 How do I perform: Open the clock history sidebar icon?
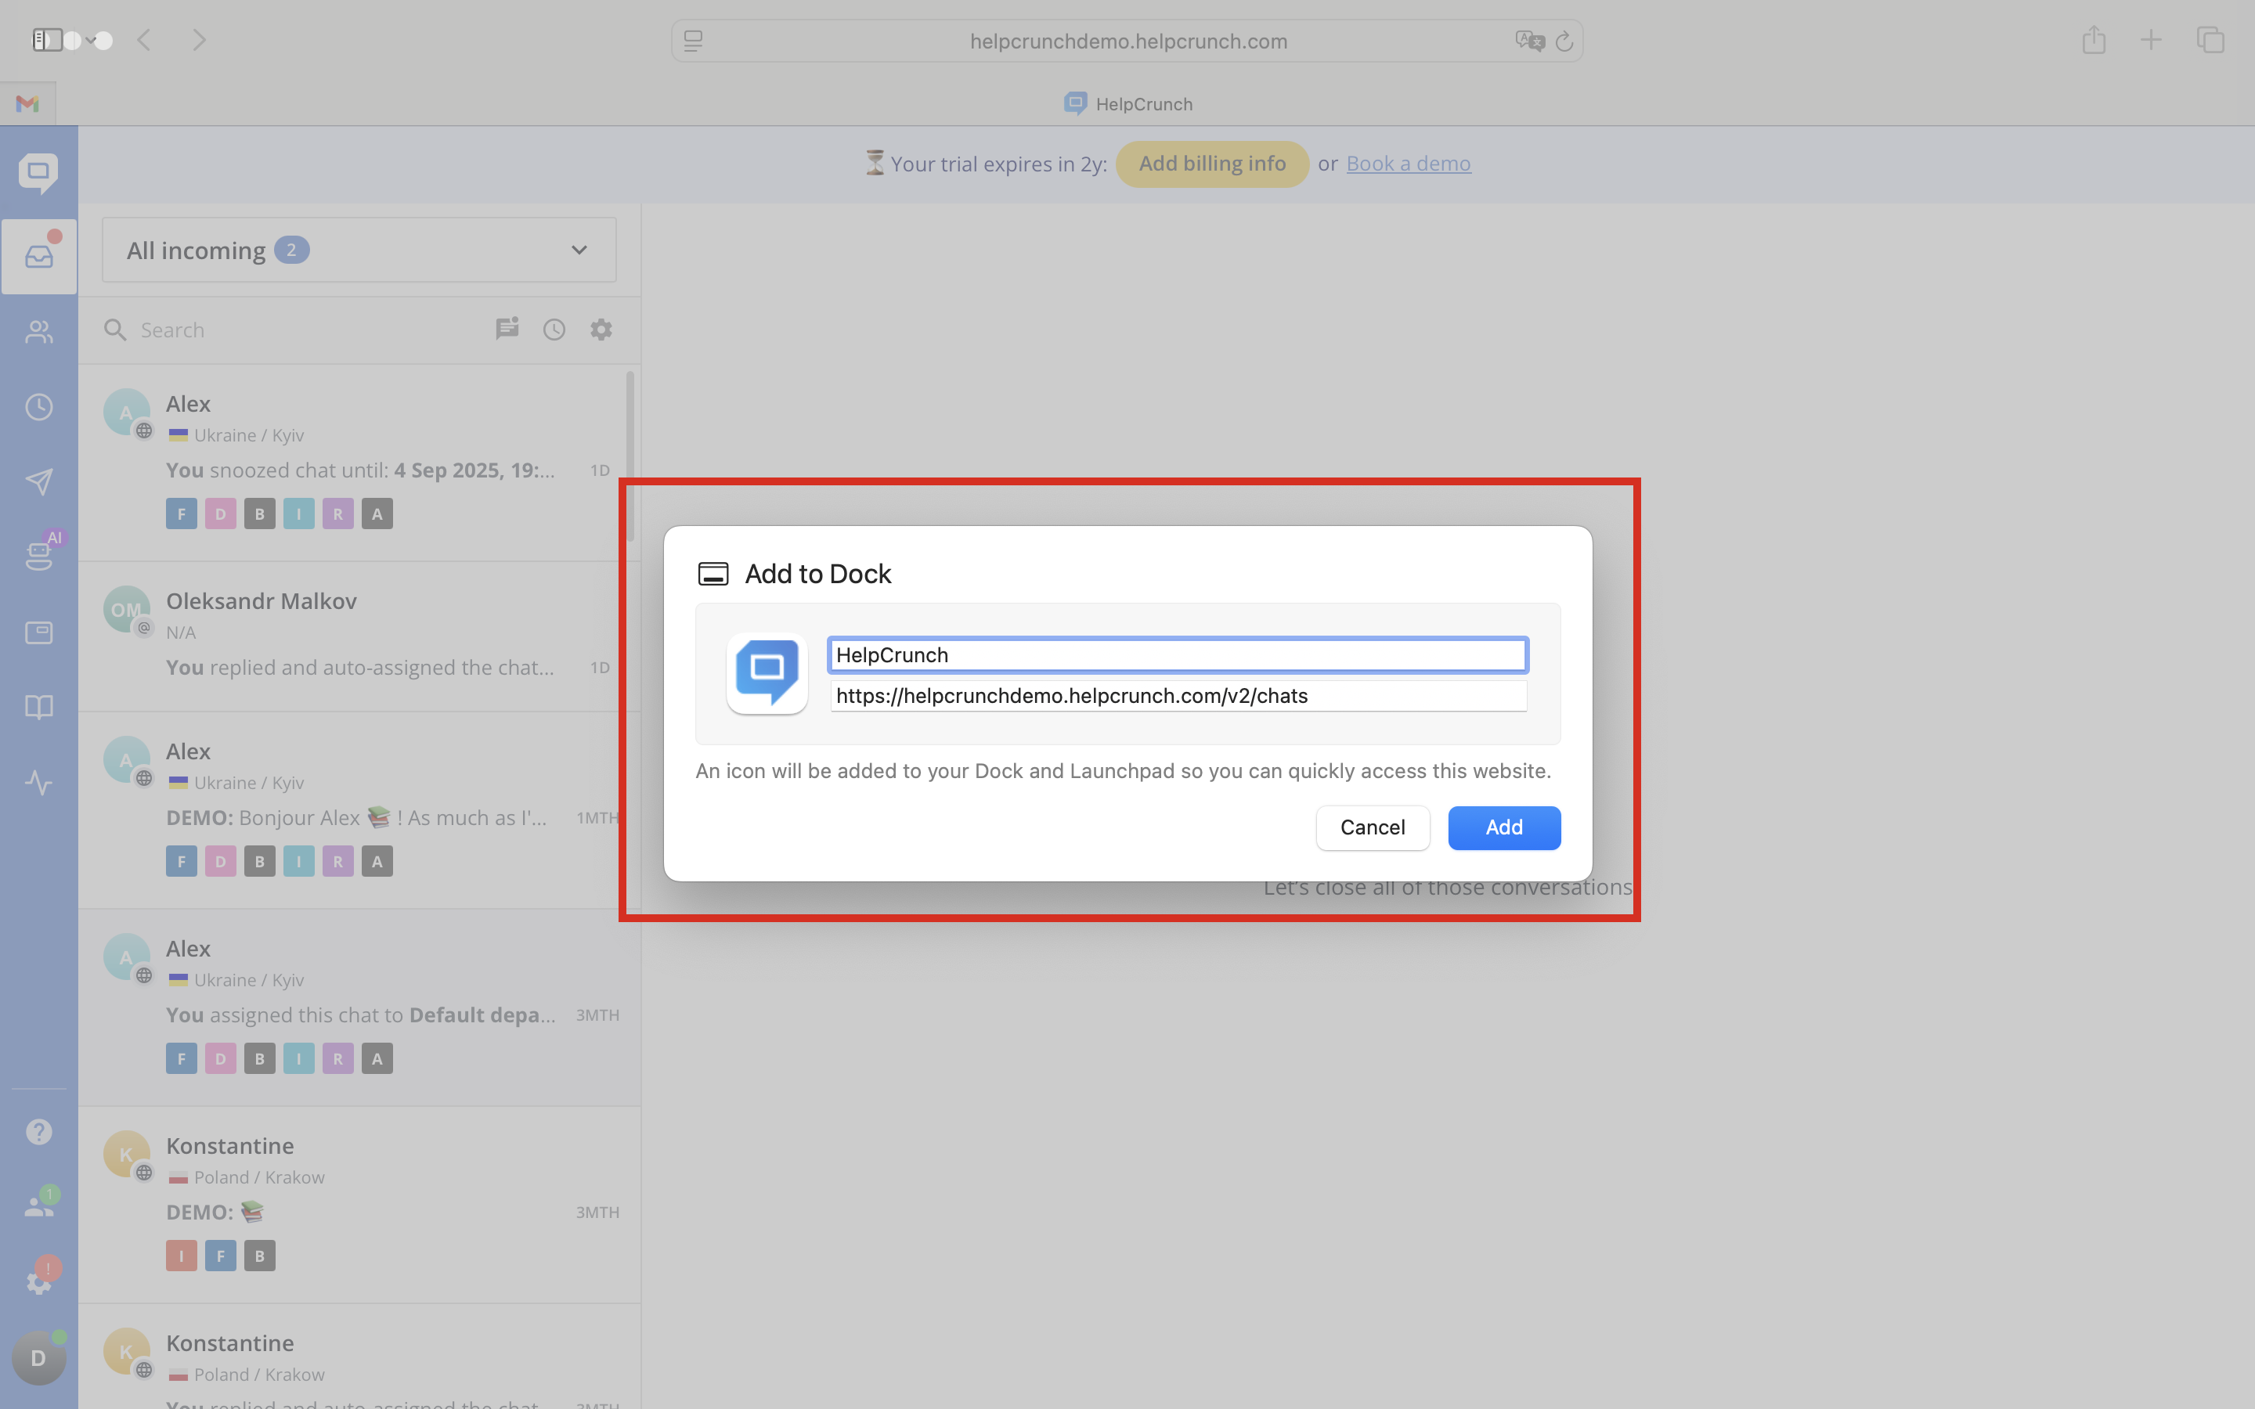(39, 407)
